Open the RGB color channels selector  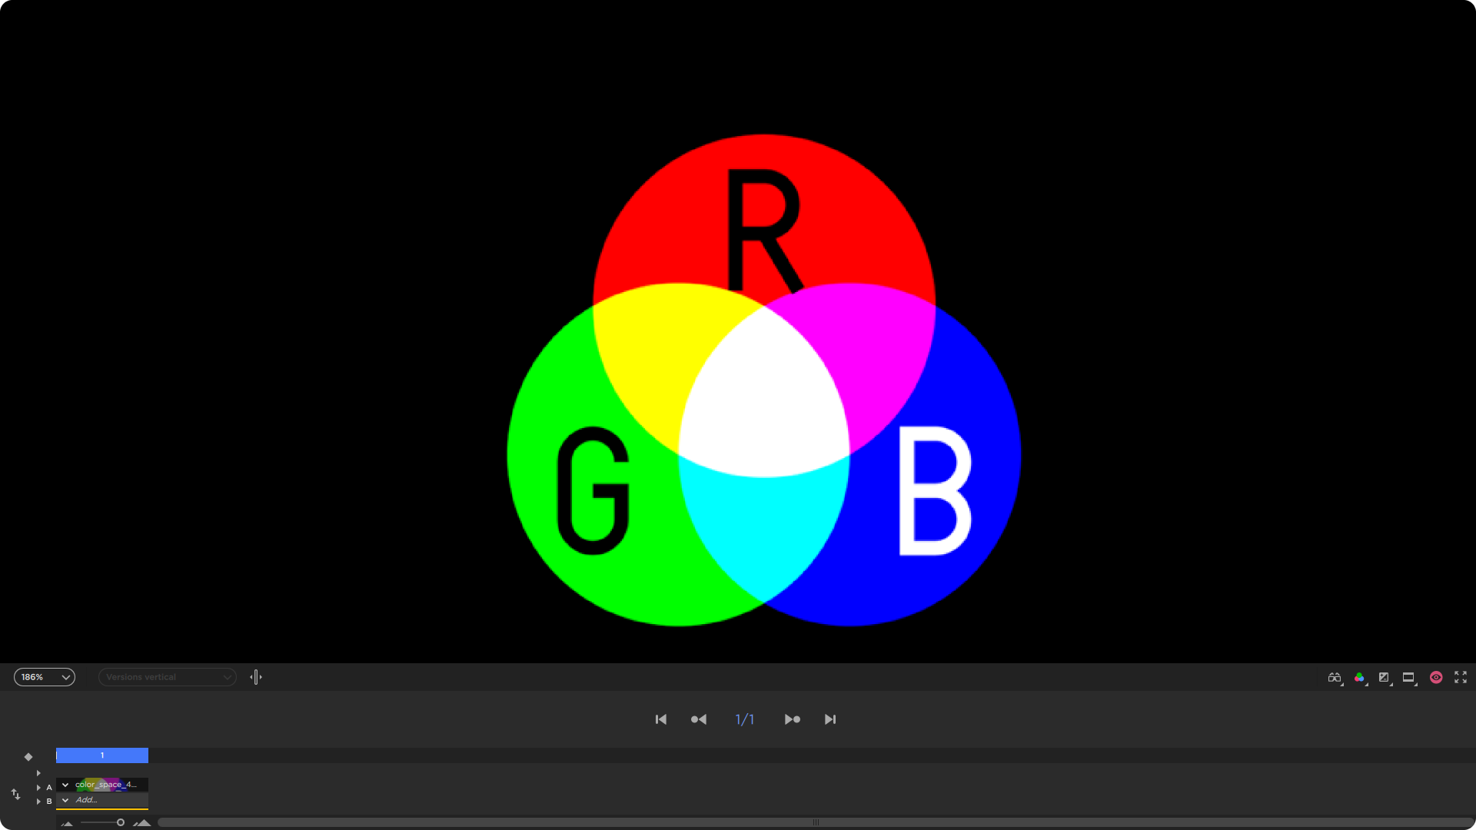(1359, 677)
